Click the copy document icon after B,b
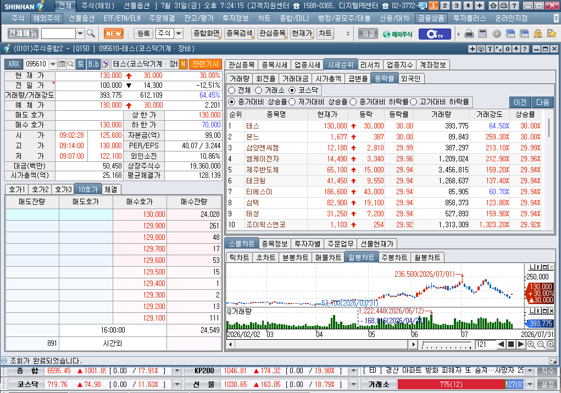 (x=105, y=64)
